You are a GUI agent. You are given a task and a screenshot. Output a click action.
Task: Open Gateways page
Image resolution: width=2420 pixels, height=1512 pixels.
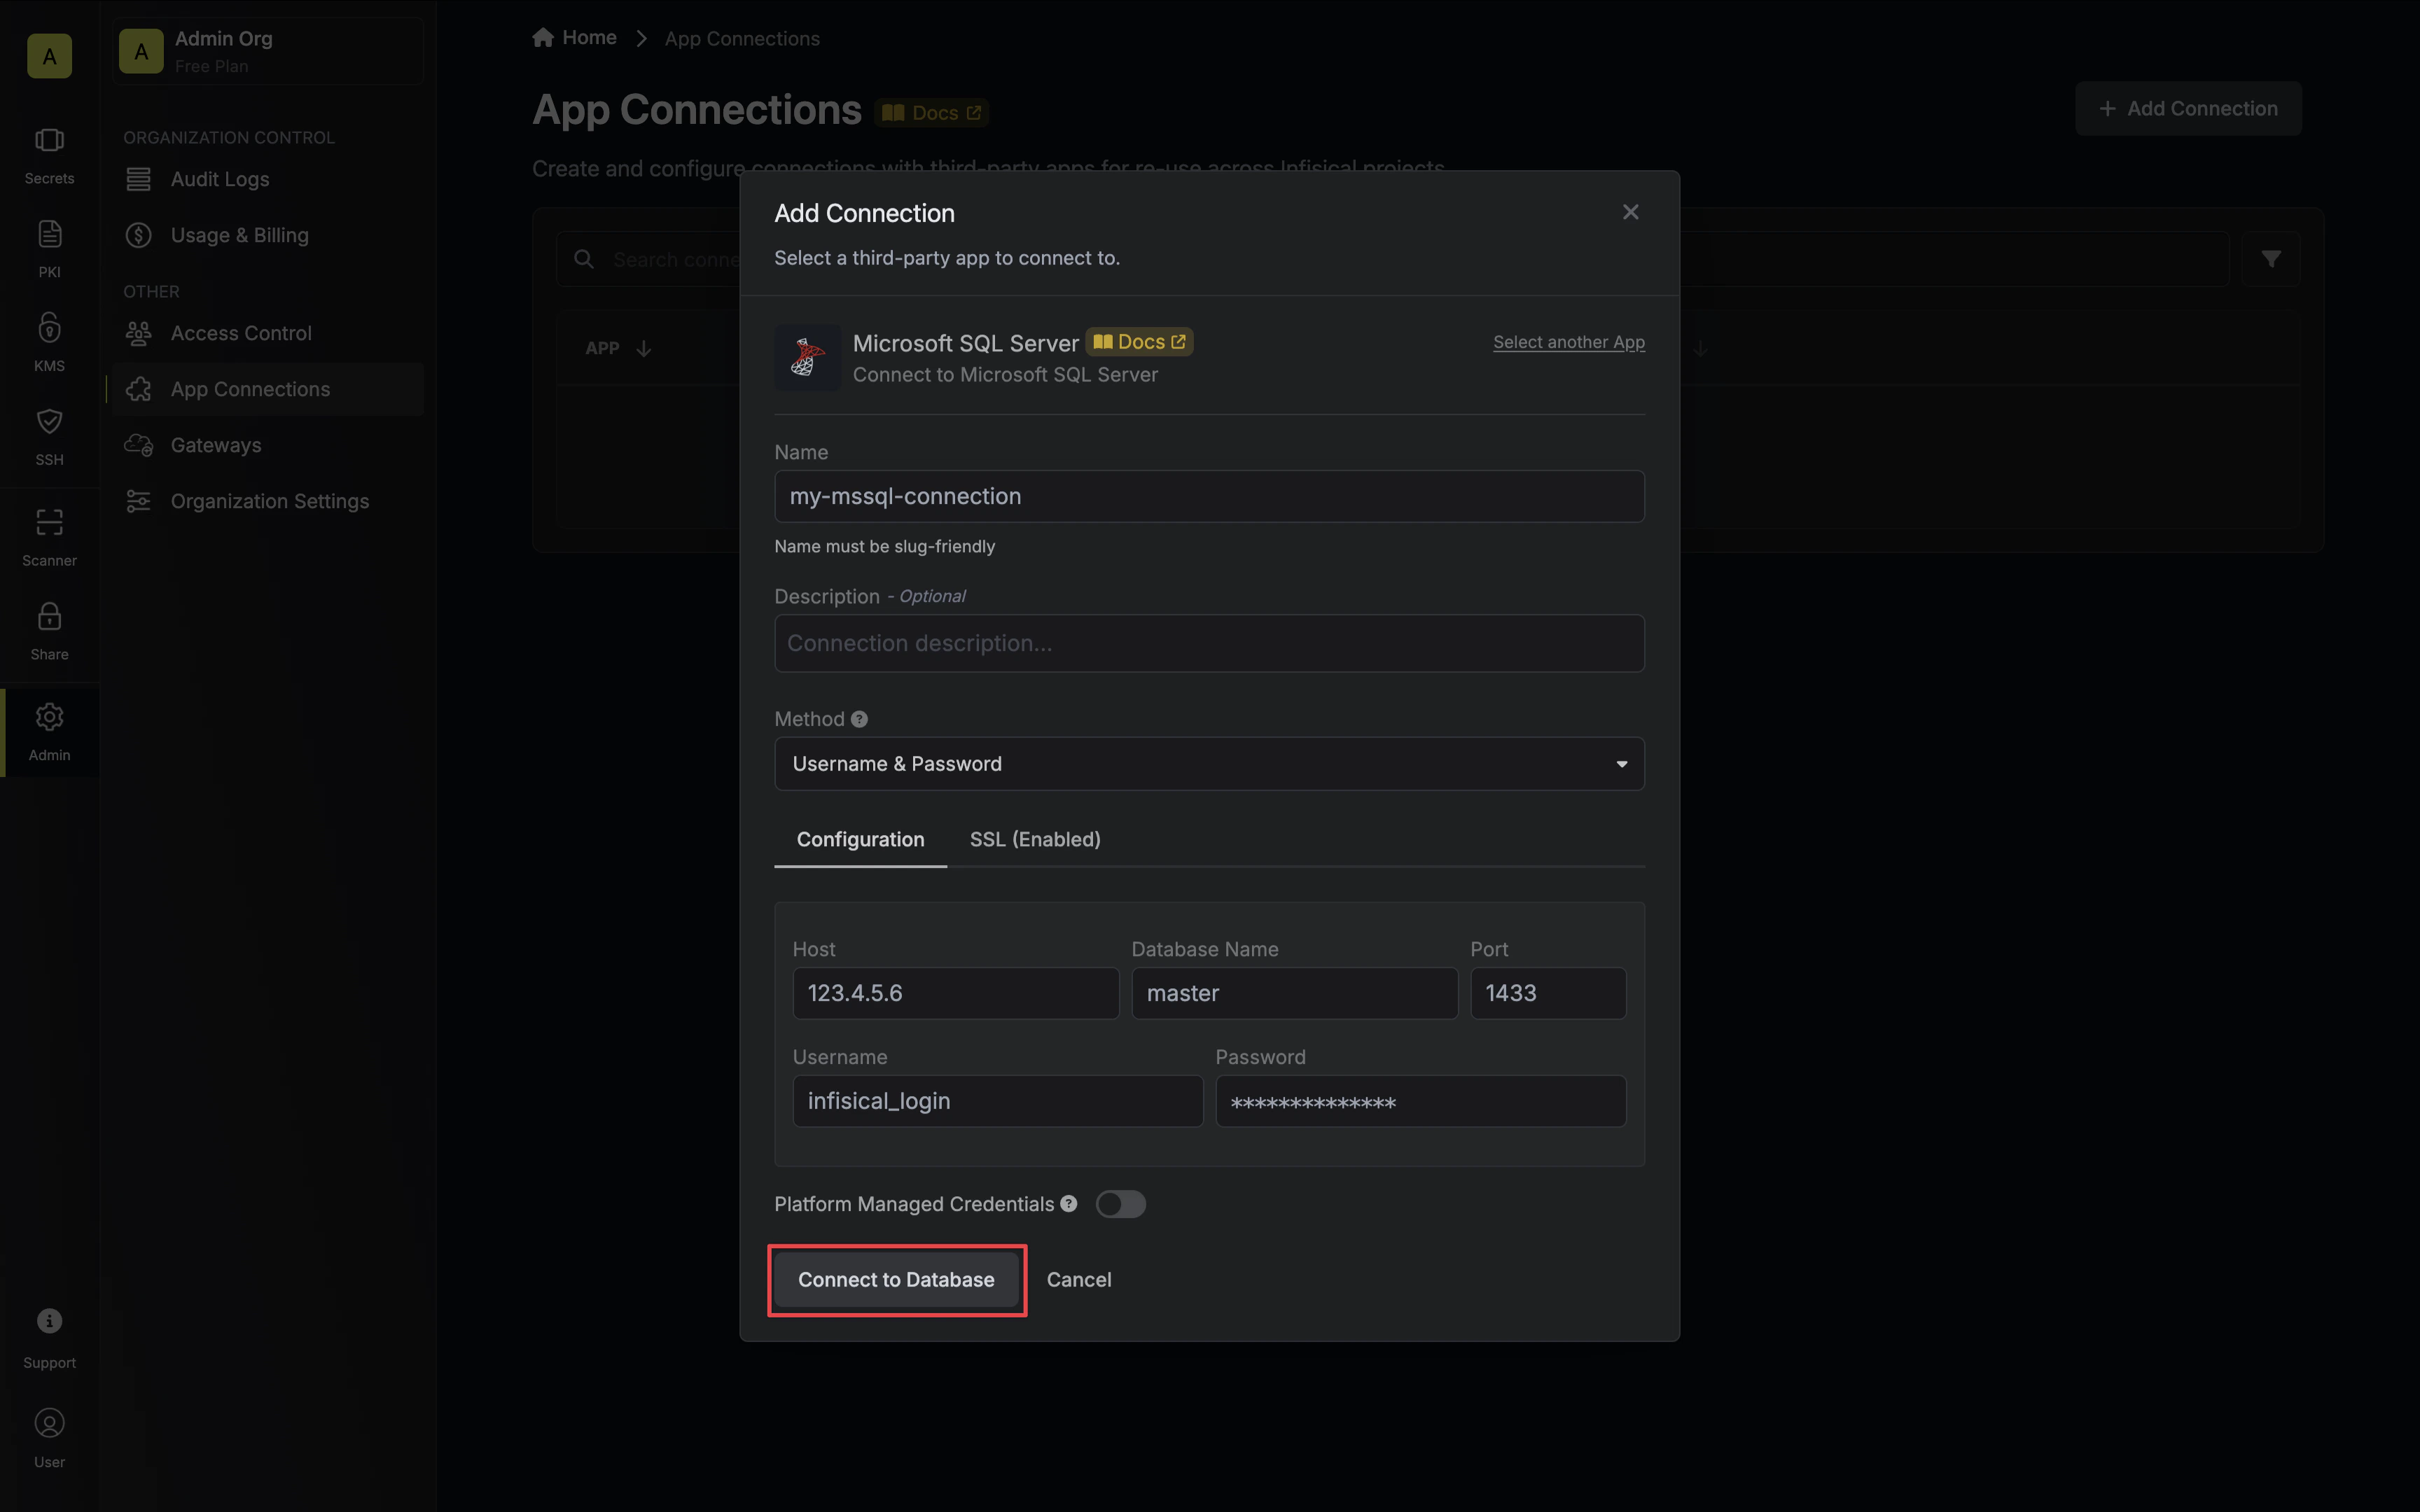[x=268, y=445]
